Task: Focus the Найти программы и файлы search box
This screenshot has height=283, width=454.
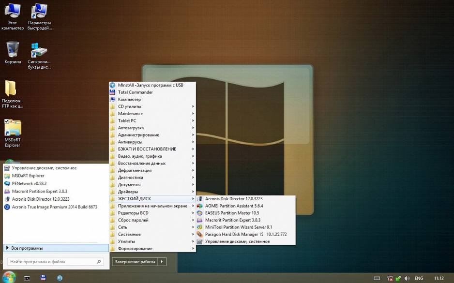Action: (x=56, y=262)
